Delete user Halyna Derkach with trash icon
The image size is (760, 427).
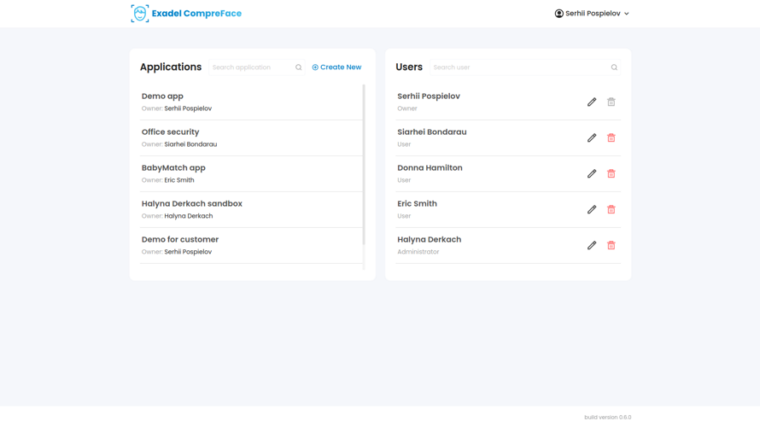pos(611,245)
